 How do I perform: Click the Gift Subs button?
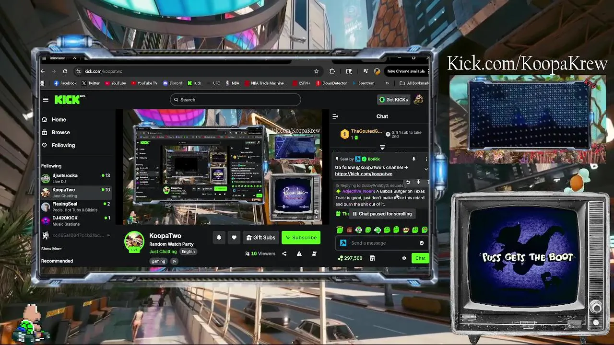pos(260,238)
